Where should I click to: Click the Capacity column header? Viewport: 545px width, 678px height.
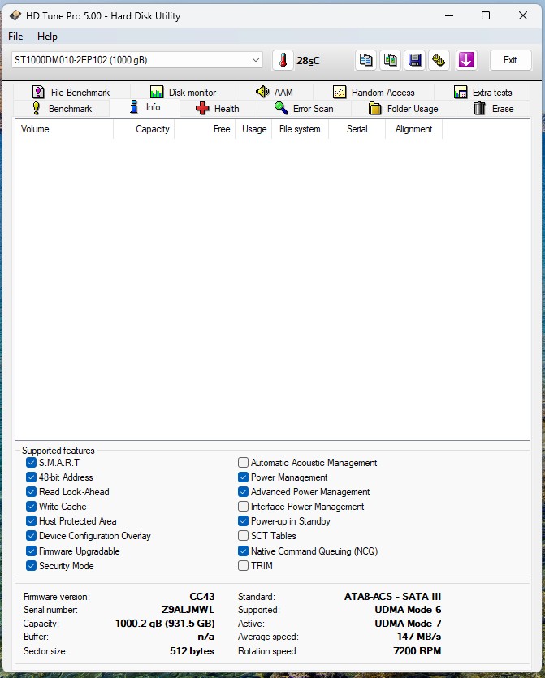coord(152,129)
